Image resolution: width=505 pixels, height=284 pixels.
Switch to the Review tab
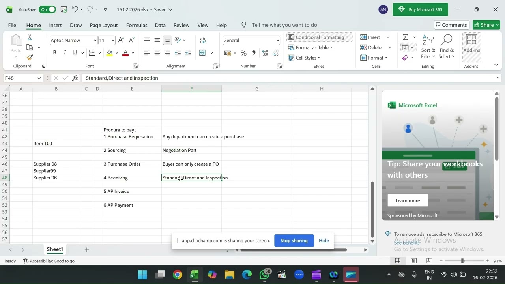(181, 25)
